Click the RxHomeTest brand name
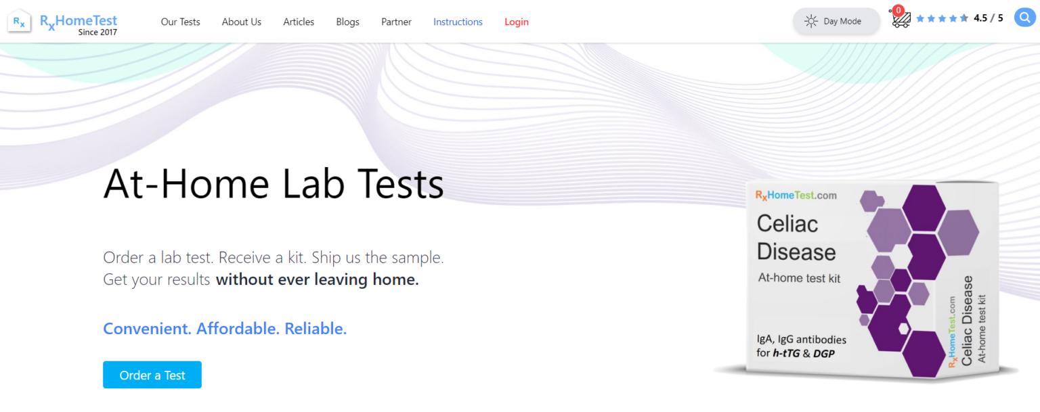Screen dimensions: 1040x412 [x=78, y=20]
